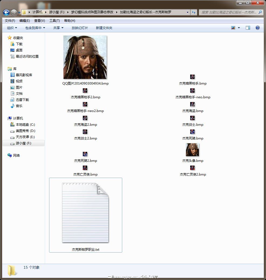Screen dimensions: 266x280
Task: Open 本地磁盘 (C:) drive in sidebar
Action: tap(25, 125)
